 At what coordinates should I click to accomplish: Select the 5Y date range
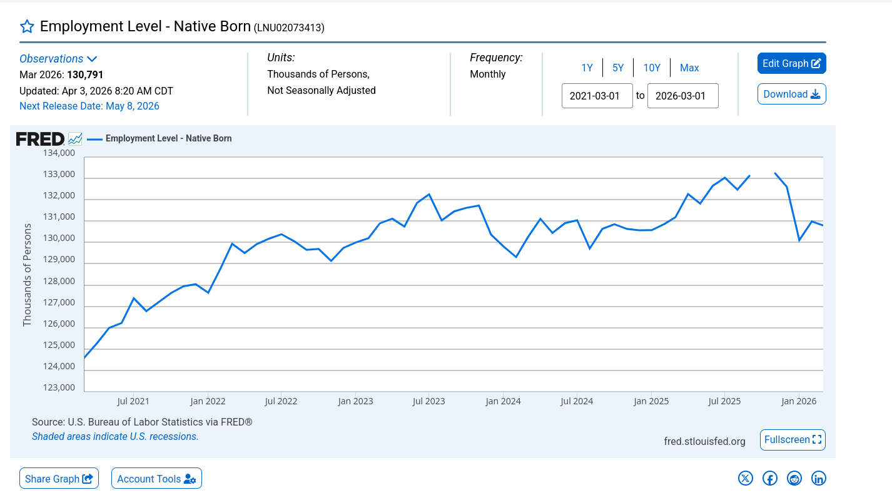click(618, 68)
